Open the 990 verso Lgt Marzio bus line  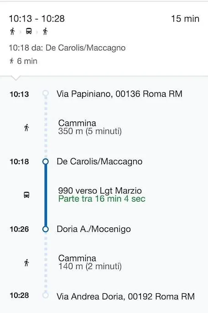100,191
